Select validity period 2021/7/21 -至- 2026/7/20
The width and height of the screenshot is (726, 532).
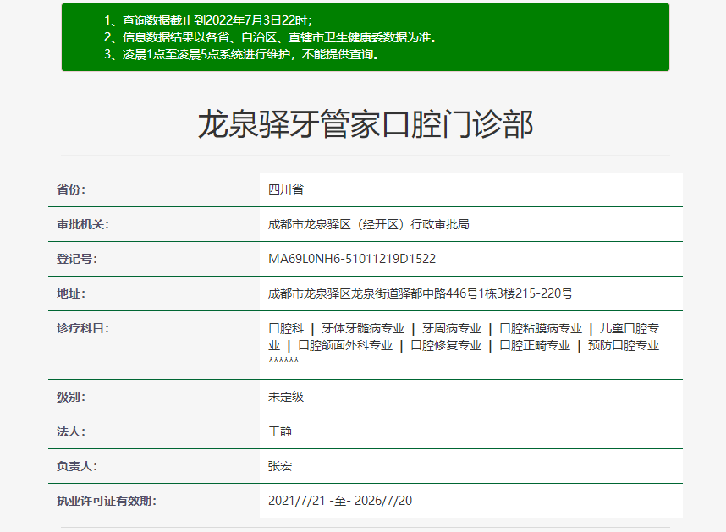point(340,501)
